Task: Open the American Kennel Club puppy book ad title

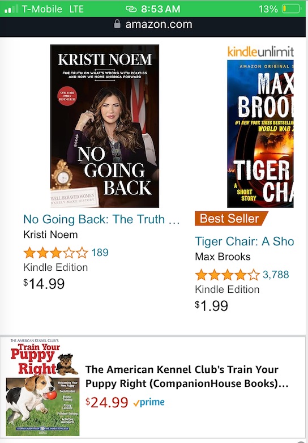Action: coord(187,376)
